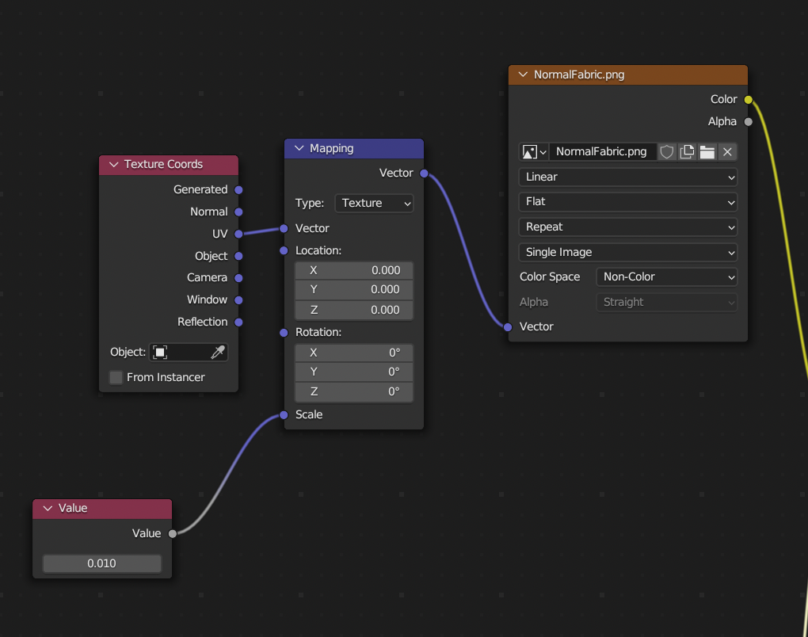Click the Generated output socket
This screenshot has width=808, height=637.
pos(238,189)
